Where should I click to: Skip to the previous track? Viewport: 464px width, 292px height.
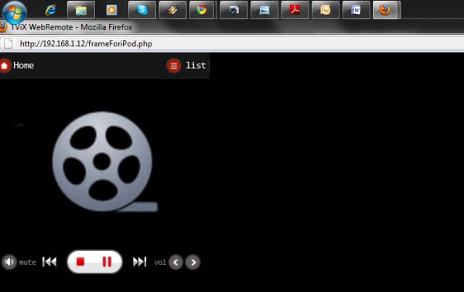point(49,262)
